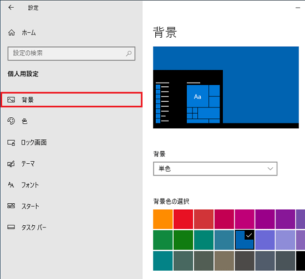Pick the muted red third swatch in top row
Screen dimensions: 305x279
204,219
